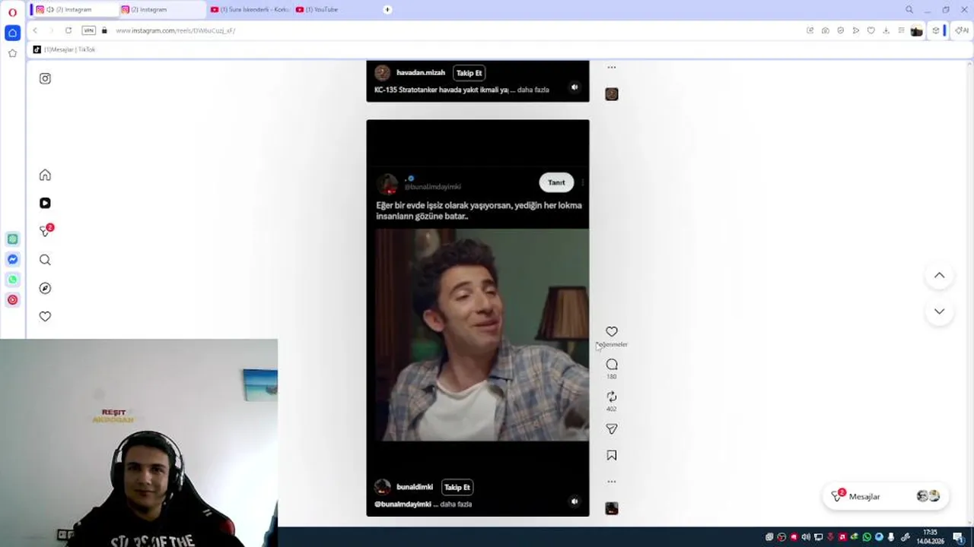The image size is (974, 547).
Task: Open Opera sidebar bookmarks star
Action: (12, 53)
